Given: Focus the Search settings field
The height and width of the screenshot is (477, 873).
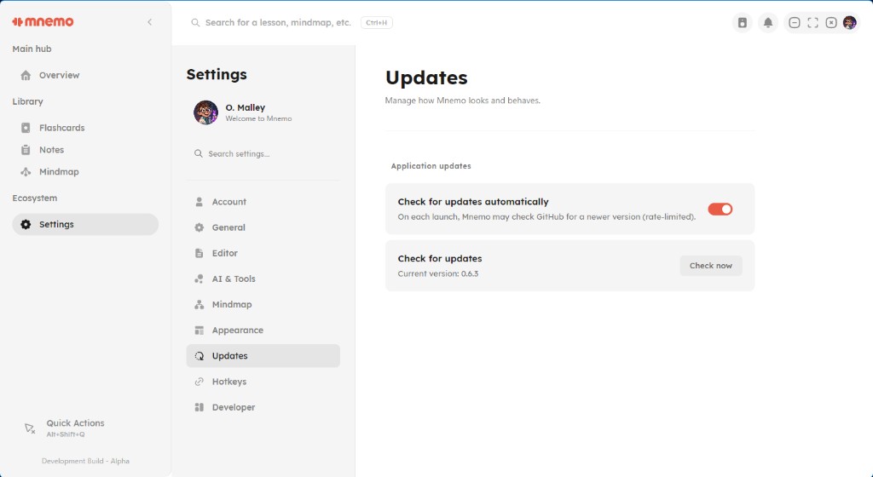Looking at the screenshot, I should 263,154.
